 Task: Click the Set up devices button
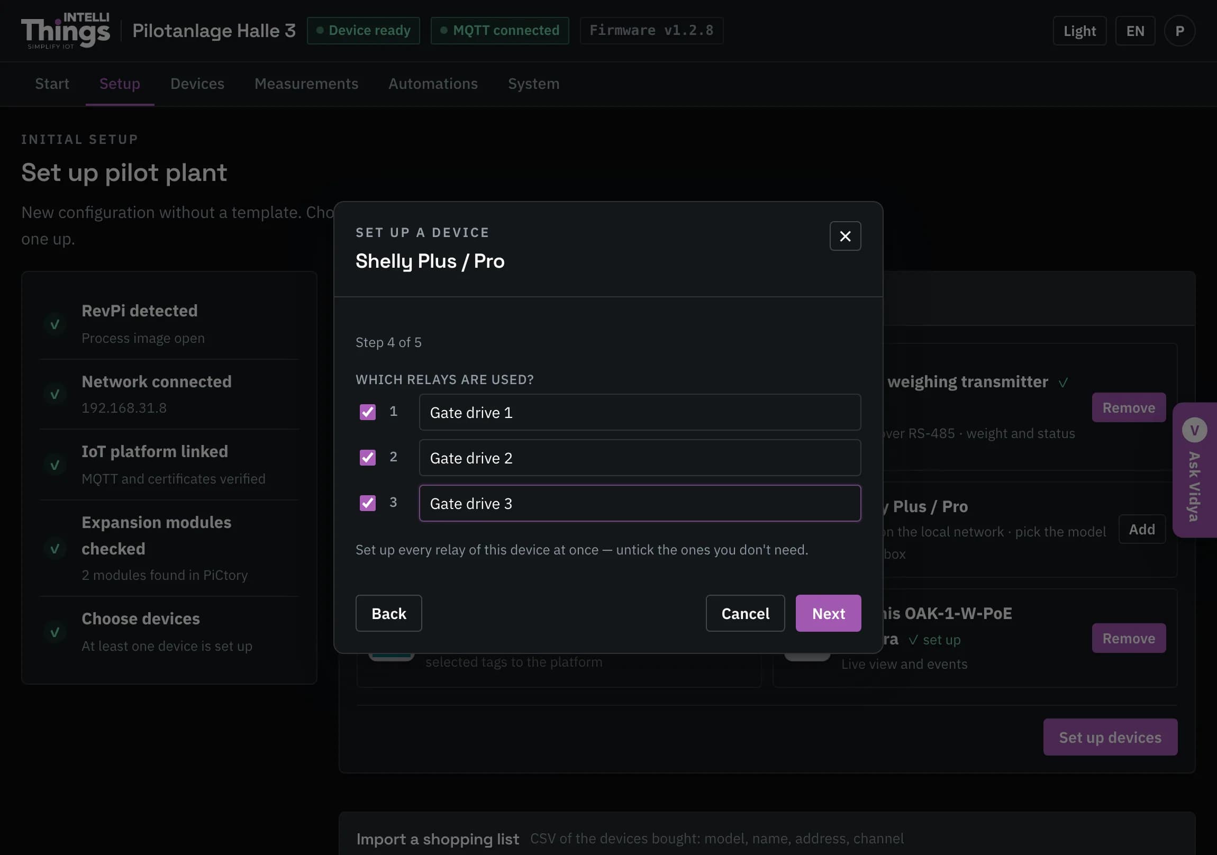coord(1110,738)
